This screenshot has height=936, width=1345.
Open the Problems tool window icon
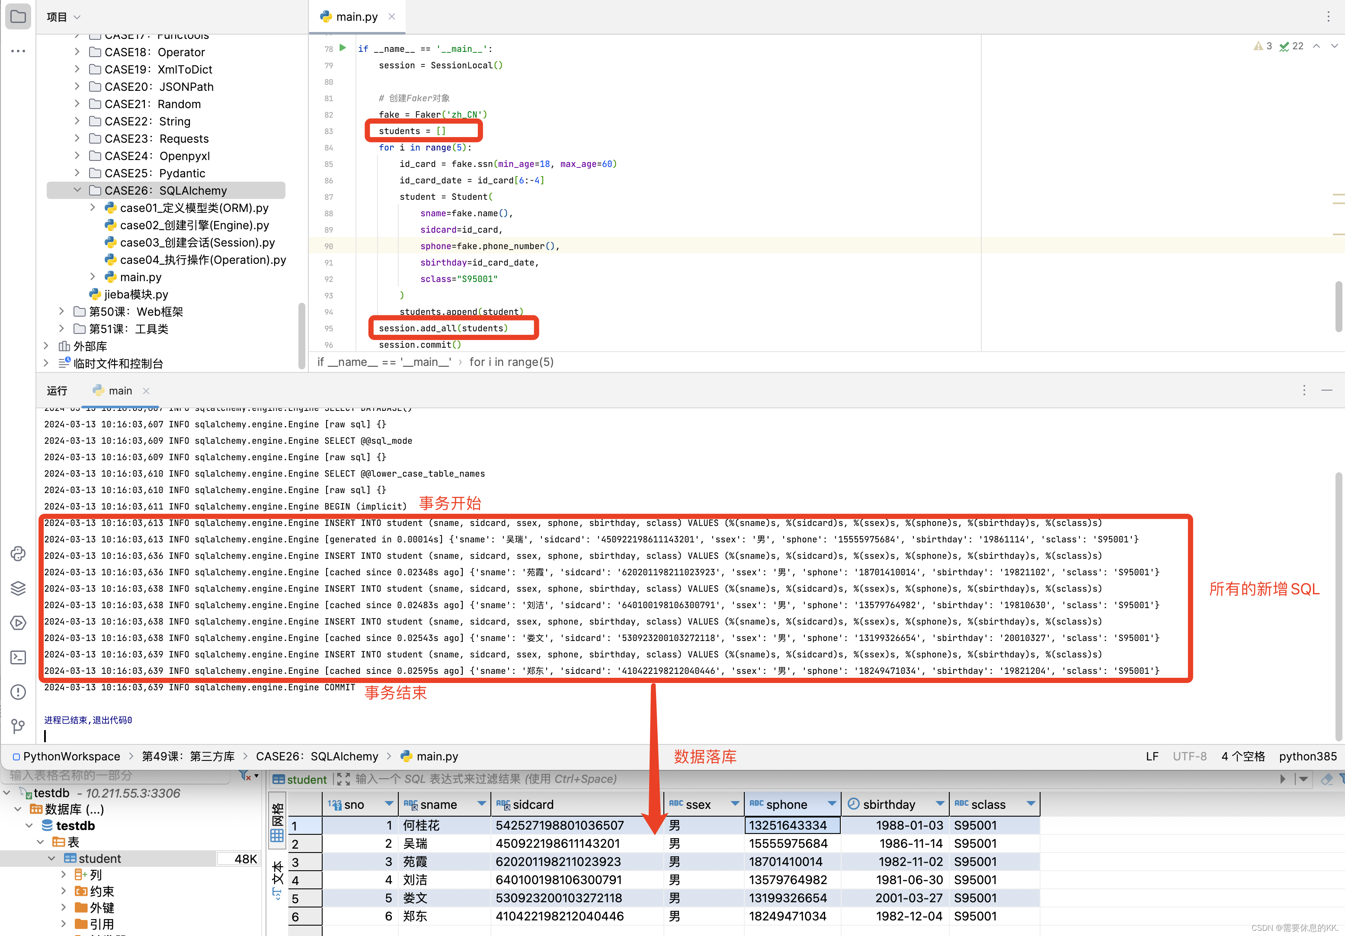click(x=18, y=692)
